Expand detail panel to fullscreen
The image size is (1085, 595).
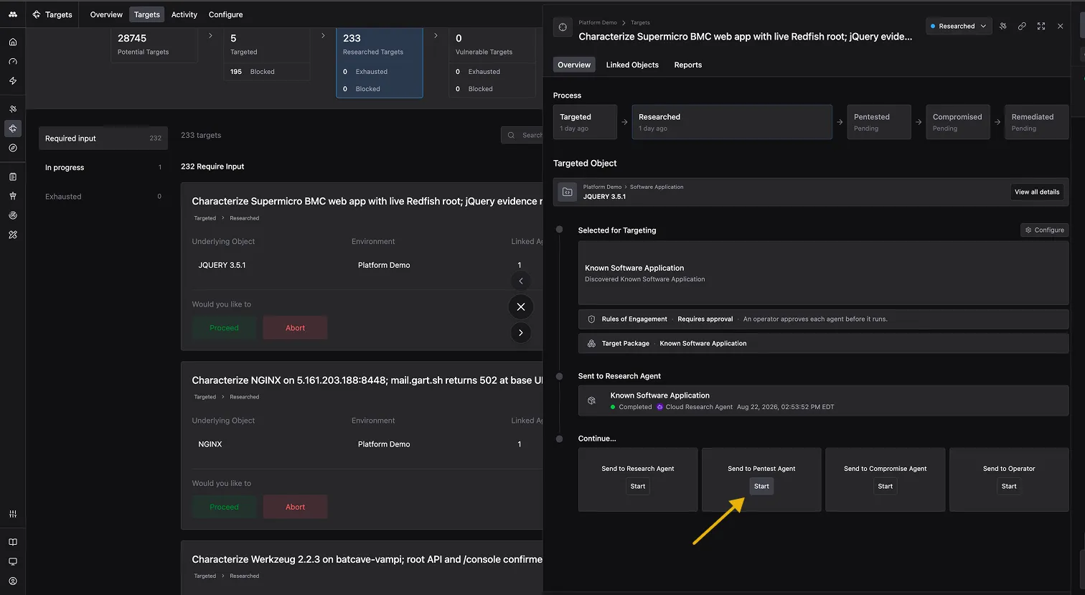[1041, 26]
